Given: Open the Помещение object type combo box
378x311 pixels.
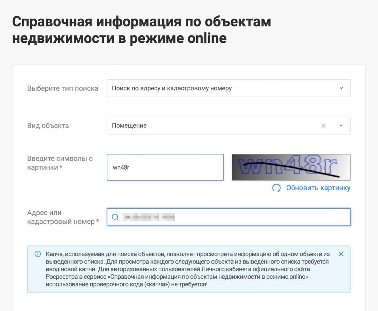Looking at the screenshot, I should 229,125.
